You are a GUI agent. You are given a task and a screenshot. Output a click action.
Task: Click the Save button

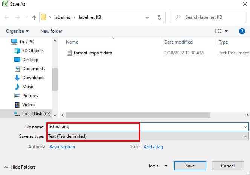[190, 166]
